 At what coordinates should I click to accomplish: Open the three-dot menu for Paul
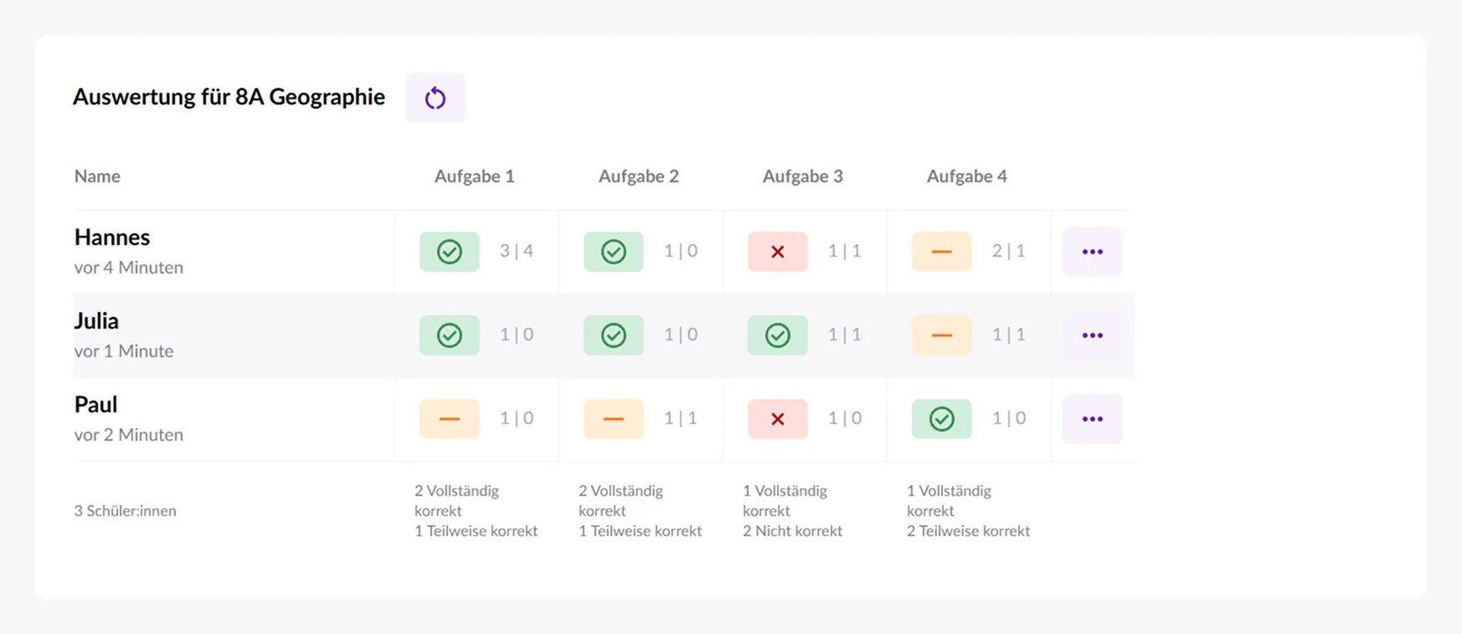[x=1092, y=419]
